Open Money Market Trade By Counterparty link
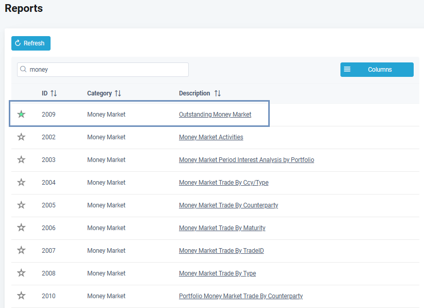The width and height of the screenshot is (424, 308). pos(228,205)
